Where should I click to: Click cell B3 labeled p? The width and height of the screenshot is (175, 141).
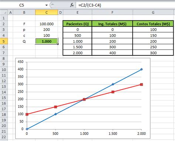click(x=24, y=30)
